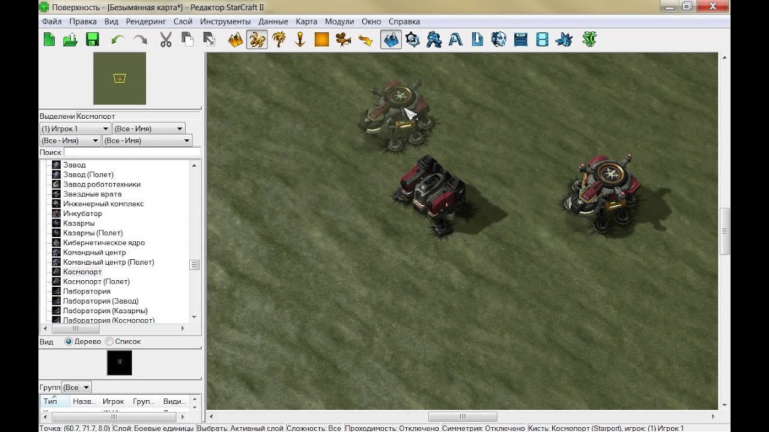Screen dimensions: 769x432
Task: Click the map viewport horizontal scrollbar thumb
Action: [x=463, y=416]
